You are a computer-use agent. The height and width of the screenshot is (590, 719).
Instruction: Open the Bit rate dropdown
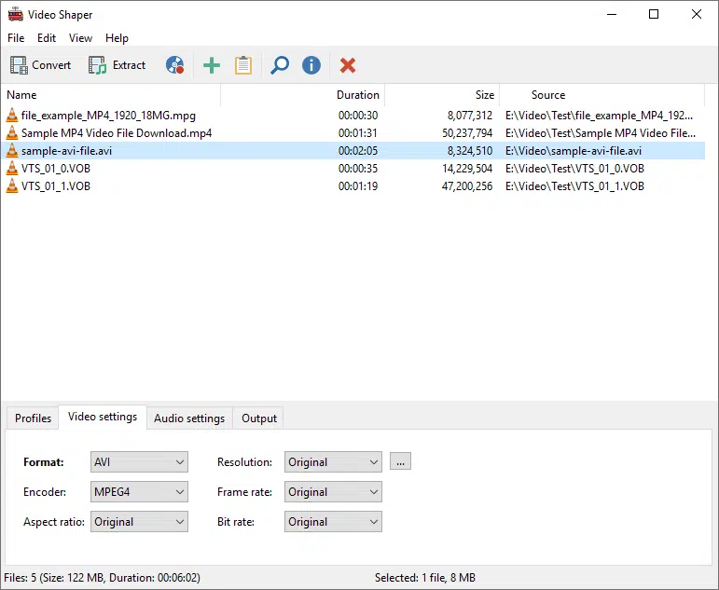coord(333,522)
